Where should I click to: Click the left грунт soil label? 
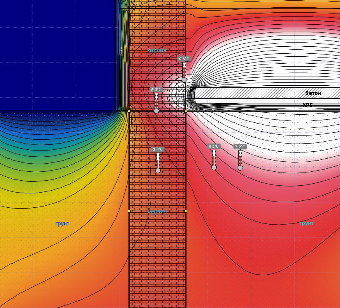click(x=62, y=223)
